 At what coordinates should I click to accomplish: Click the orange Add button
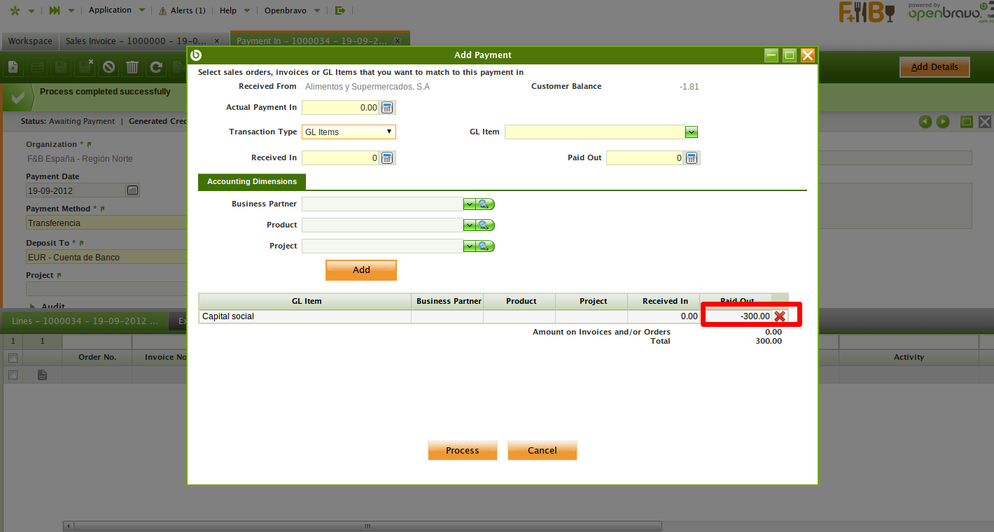click(x=361, y=270)
